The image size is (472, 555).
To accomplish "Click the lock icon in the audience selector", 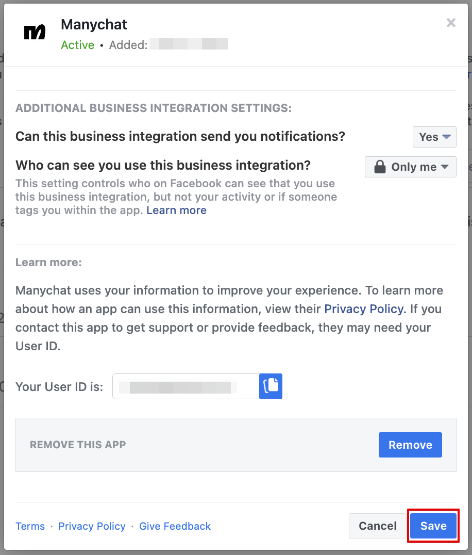I will pyautogui.click(x=380, y=167).
